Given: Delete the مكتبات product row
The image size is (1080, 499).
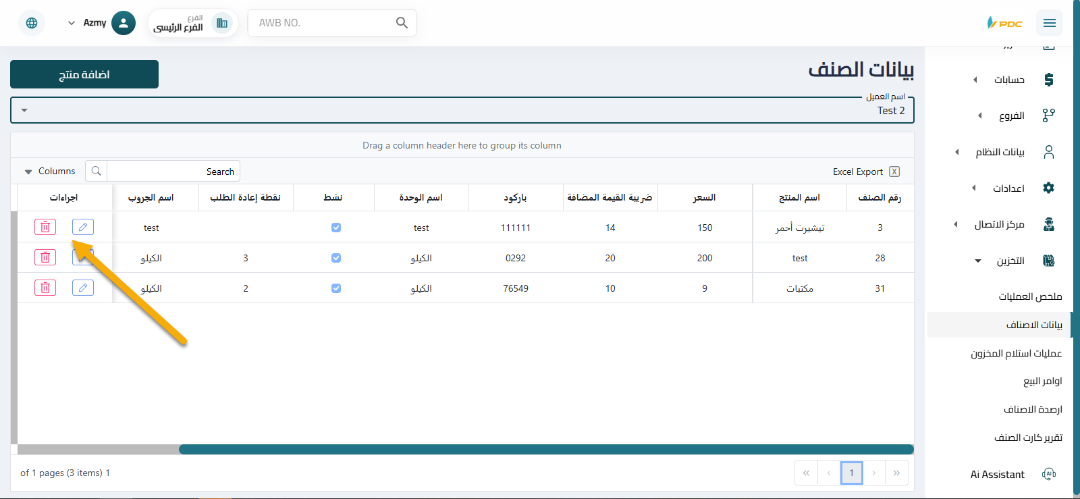Looking at the screenshot, I should pyautogui.click(x=45, y=288).
